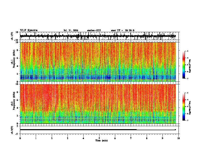Click the "9" tick label on the Time axis
The image size is (201, 155).
coord(162,138)
